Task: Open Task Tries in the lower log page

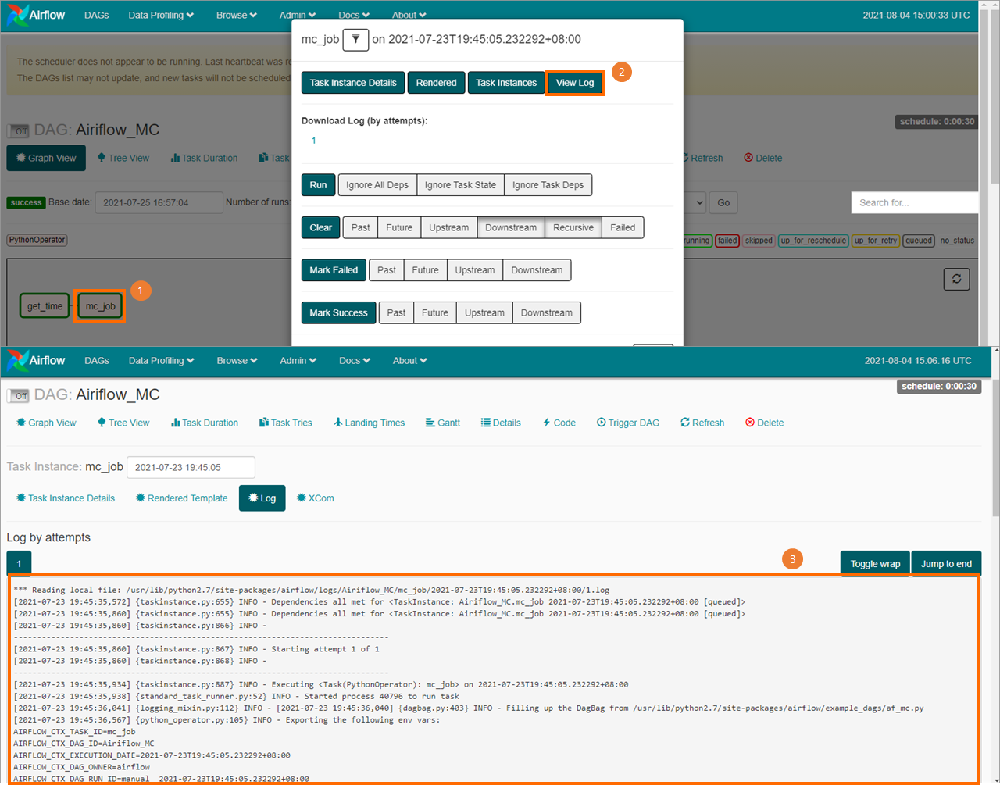Action: pyautogui.click(x=286, y=423)
